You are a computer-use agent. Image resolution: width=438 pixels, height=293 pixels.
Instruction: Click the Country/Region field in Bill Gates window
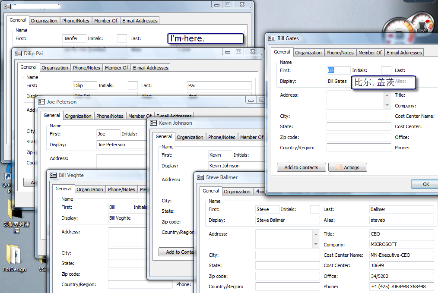359,148
